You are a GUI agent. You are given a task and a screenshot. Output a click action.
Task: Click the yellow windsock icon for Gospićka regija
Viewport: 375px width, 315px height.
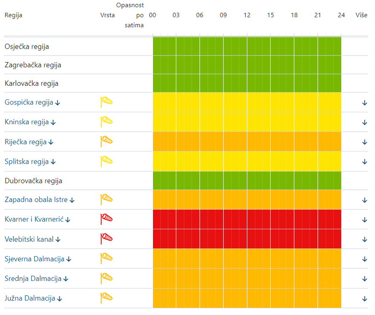[x=106, y=102]
